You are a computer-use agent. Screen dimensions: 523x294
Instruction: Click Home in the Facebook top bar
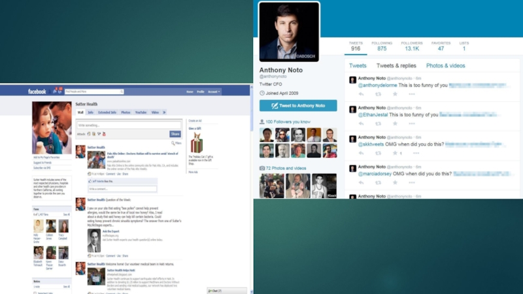[x=190, y=91]
